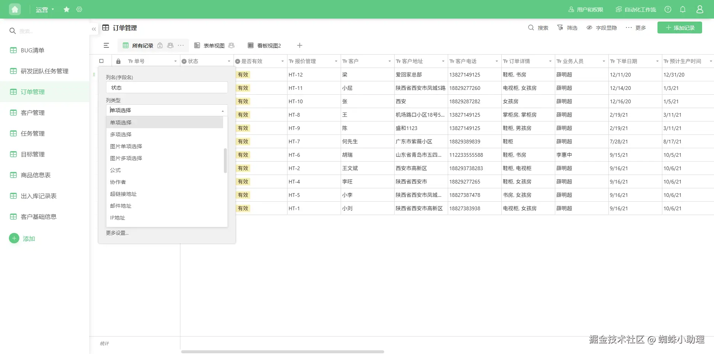This screenshot has height=354, width=714.
Task: Select 公式 column type
Action: pyautogui.click(x=165, y=170)
